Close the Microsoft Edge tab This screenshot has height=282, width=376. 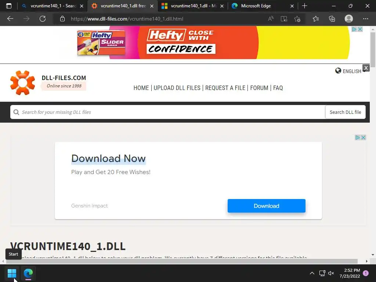pyautogui.click(x=292, y=6)
